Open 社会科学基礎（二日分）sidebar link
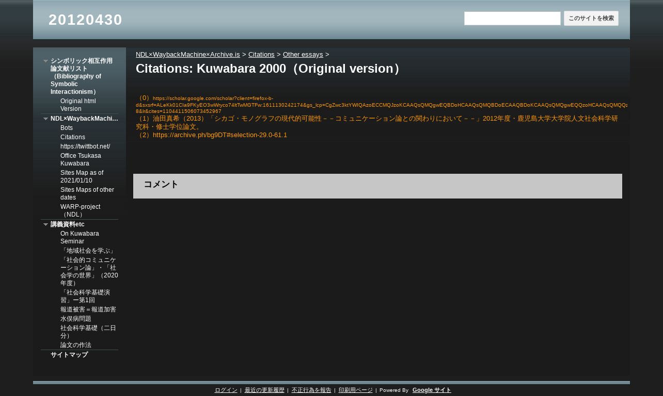The image size is (663, 396). [88, 332]
